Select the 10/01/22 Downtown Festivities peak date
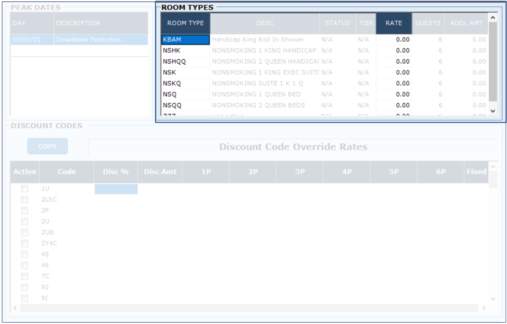The height and width of the screenshot is (324, 507). (79, 40)
